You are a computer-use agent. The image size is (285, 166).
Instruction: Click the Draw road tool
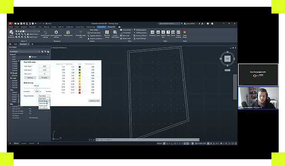click(125, 36)
